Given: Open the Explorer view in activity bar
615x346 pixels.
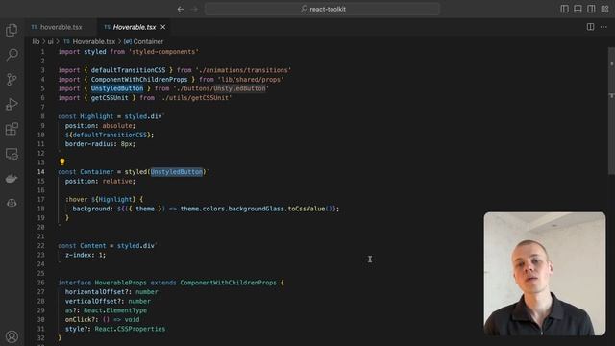Looking at the screenshot, I should point(12,30).
